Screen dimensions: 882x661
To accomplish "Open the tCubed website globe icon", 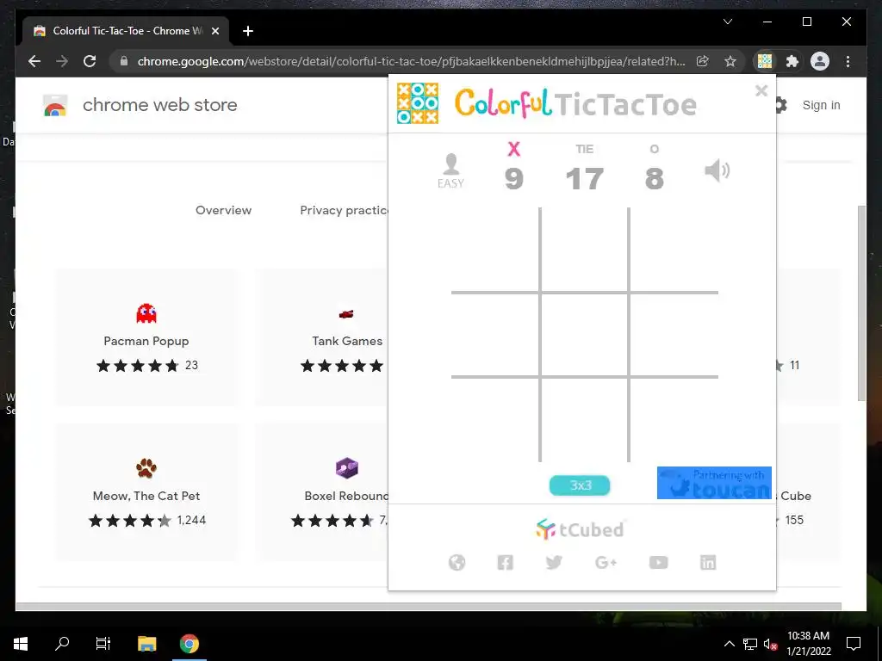I will click(x=457, y=562).
